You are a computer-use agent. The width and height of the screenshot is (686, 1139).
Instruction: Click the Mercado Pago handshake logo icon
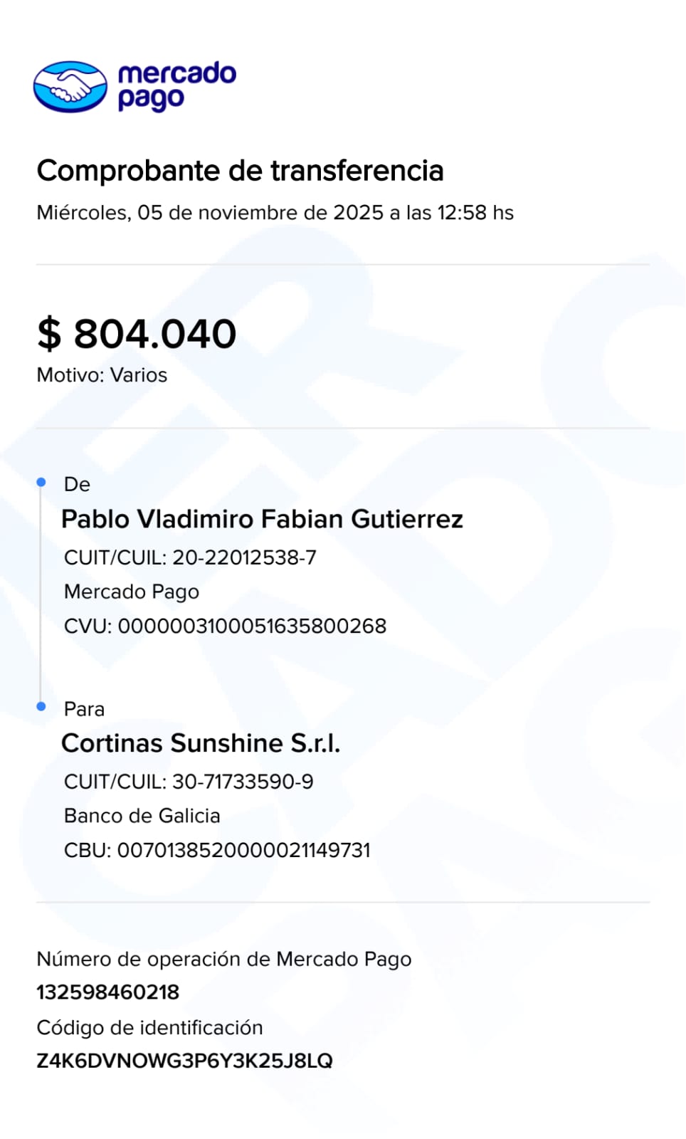(x=70, y=87)
